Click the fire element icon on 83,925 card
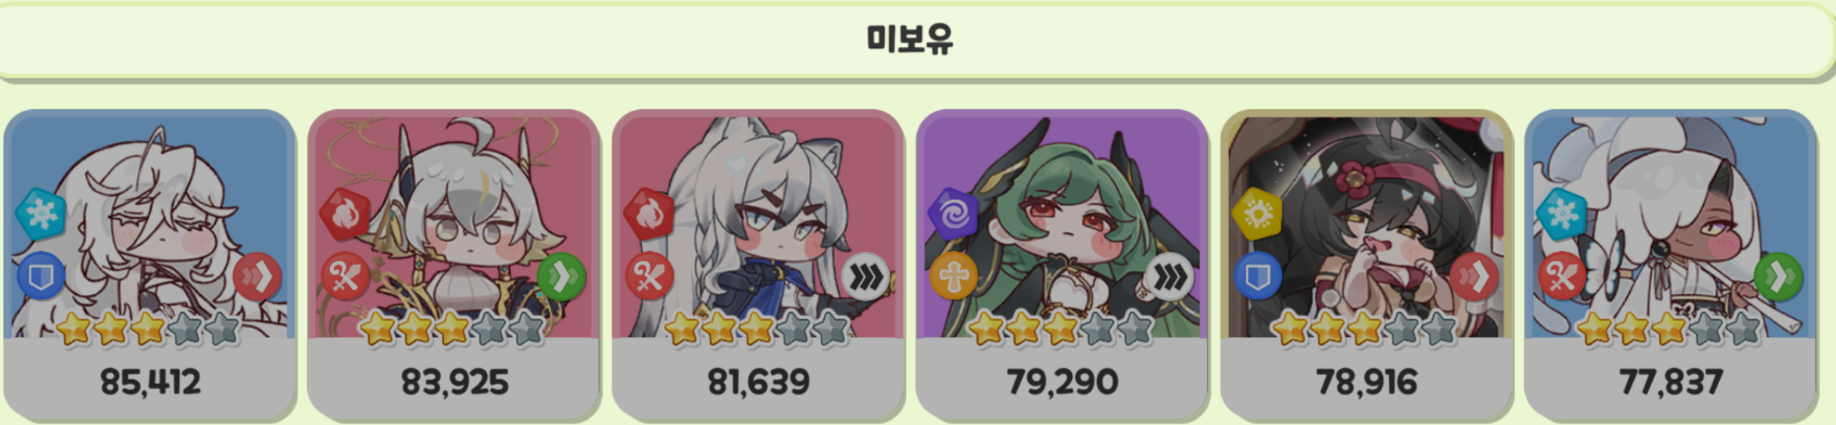The height and width of the screenshot is (425, 1836). point(345,212)
